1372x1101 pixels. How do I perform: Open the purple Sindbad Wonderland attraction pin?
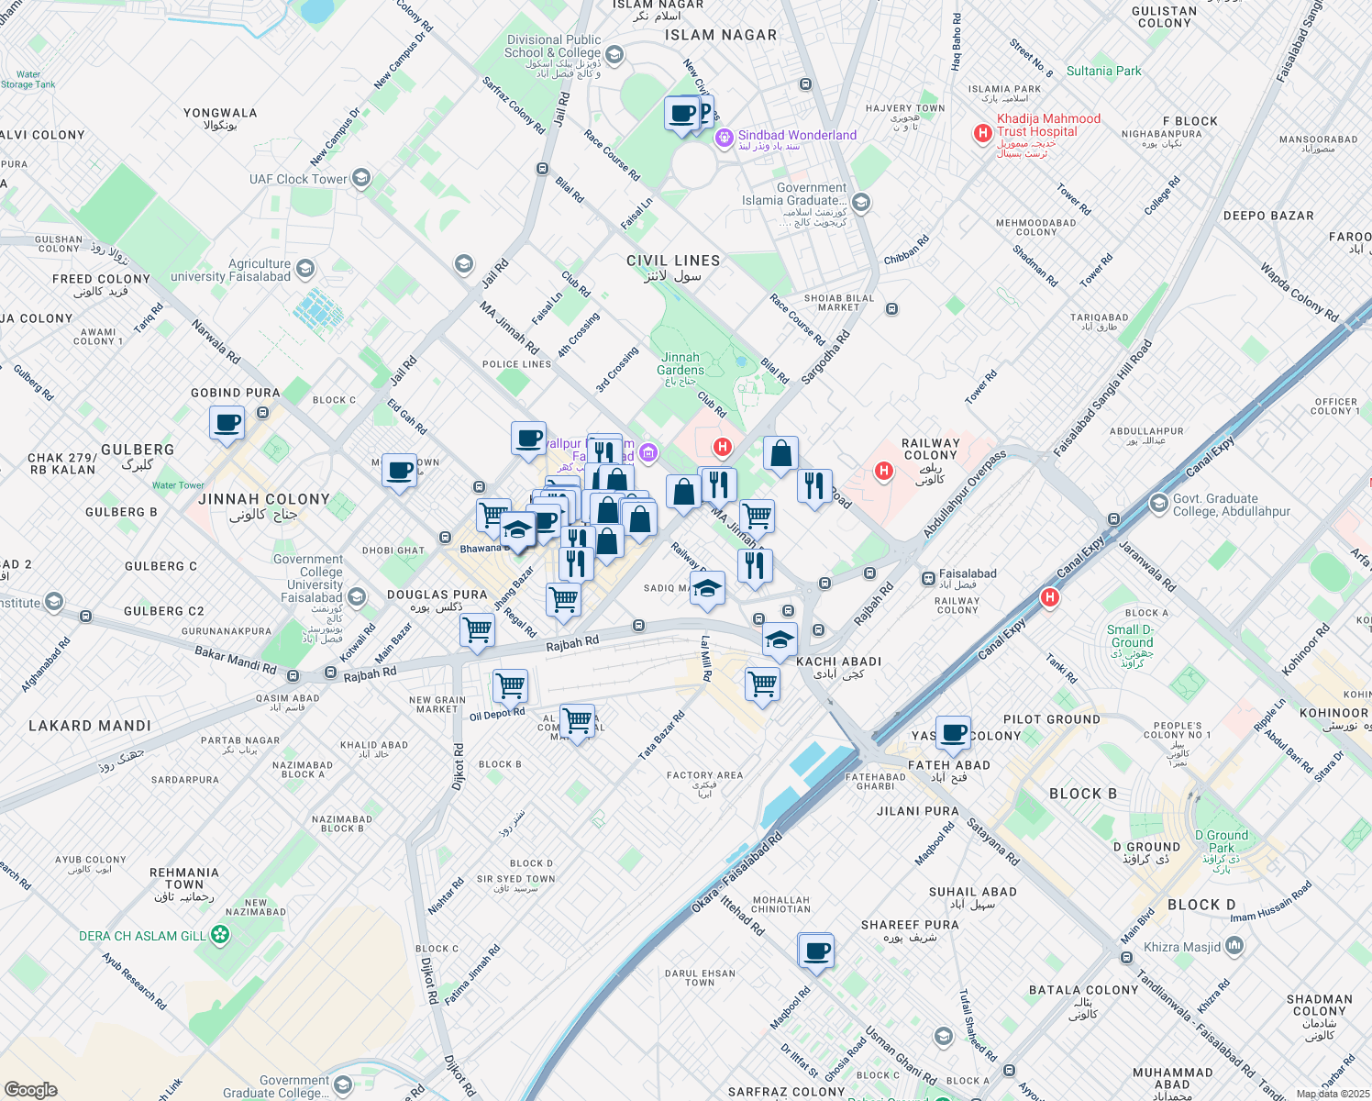click(724, 136)
